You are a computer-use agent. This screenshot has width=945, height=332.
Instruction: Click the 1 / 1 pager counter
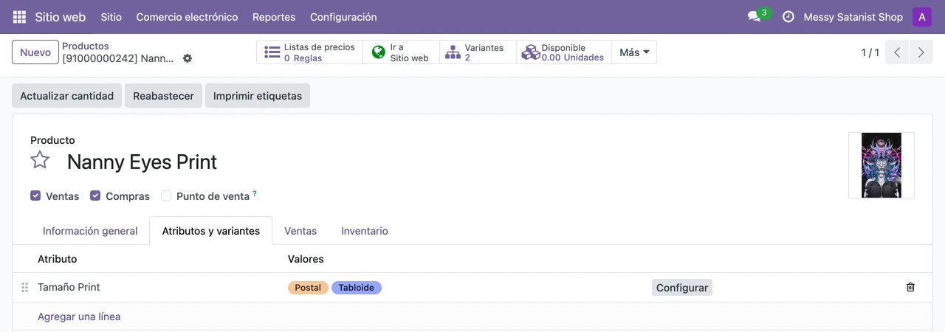[x=870, y=52]
